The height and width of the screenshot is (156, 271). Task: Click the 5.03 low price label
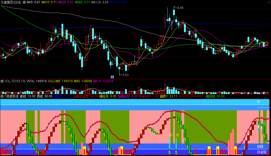[x=126, y=75]
